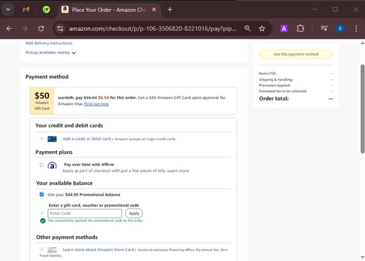Open Affirm Learn more link
This screenshot has height=261, width=365.
(x=178, y=171)
